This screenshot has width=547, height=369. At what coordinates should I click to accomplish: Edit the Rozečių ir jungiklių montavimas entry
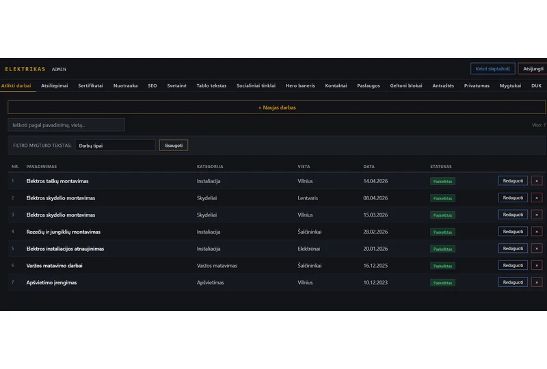513,232
